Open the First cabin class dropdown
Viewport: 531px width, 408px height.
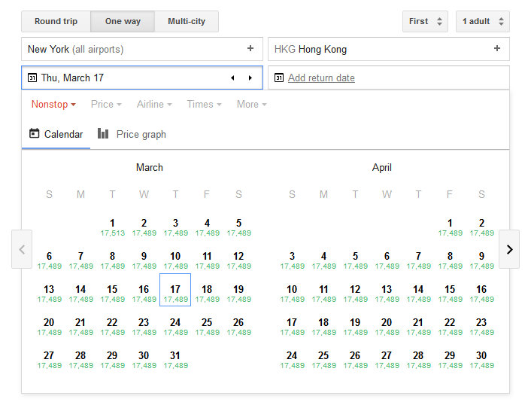(425, 22)
